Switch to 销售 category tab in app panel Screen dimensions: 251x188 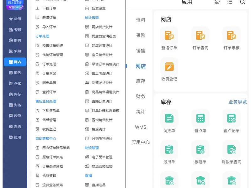(x=141, y=51)
